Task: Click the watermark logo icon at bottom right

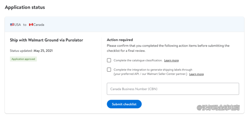Action: coord(199,107)
